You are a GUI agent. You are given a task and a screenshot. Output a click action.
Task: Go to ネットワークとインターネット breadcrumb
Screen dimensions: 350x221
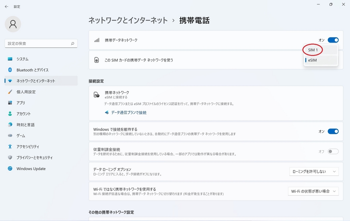click(x=128, y=20)
